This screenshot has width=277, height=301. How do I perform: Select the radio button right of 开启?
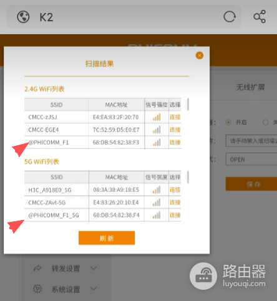266,122
